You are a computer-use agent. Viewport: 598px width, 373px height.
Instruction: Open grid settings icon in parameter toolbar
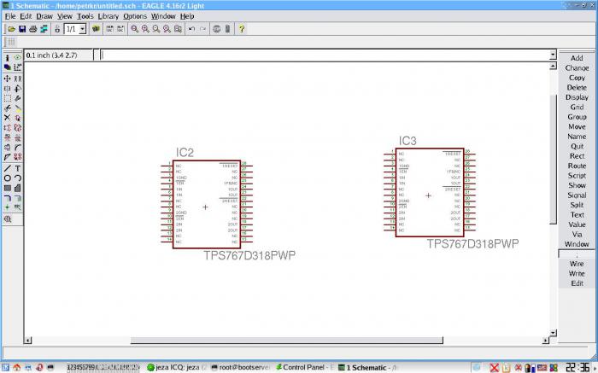10,42
